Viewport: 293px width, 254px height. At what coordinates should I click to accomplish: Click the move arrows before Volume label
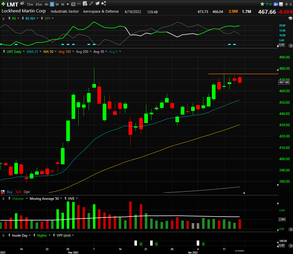(x=9, y=198)
